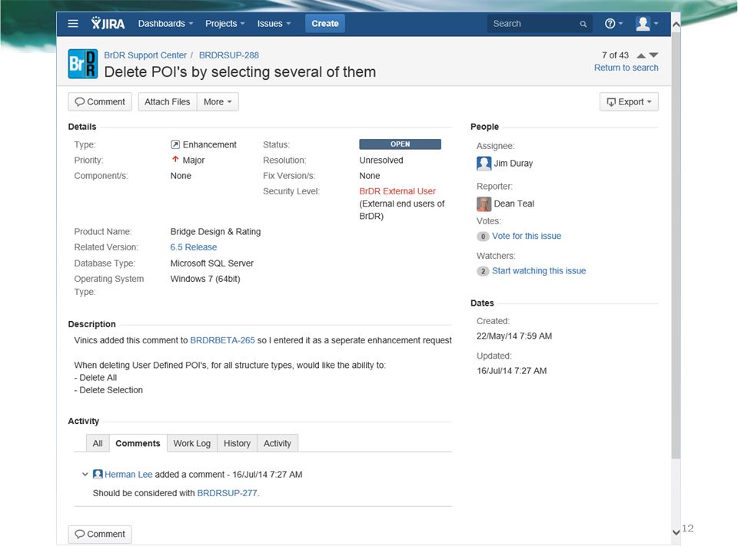Click the JIRA logo

(x=108, y=24)
